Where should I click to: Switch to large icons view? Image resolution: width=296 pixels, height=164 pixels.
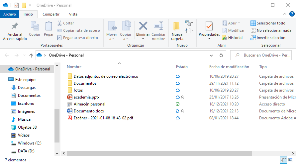(x=291, y=160)
